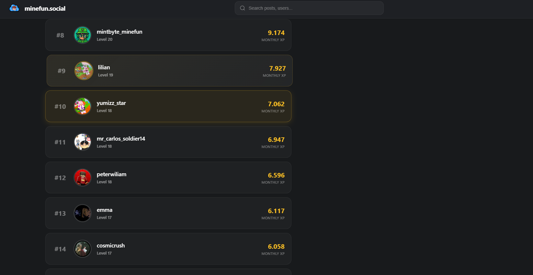Click the #10 rank badge

(x=60, y=107)
